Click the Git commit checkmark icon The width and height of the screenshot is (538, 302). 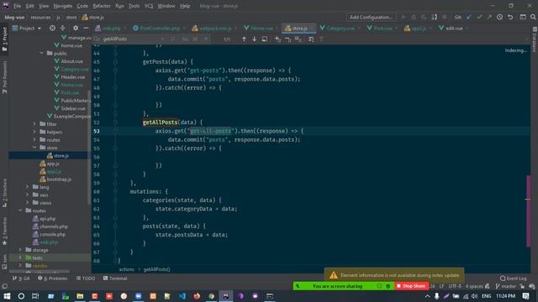click(x=479, y=17)
